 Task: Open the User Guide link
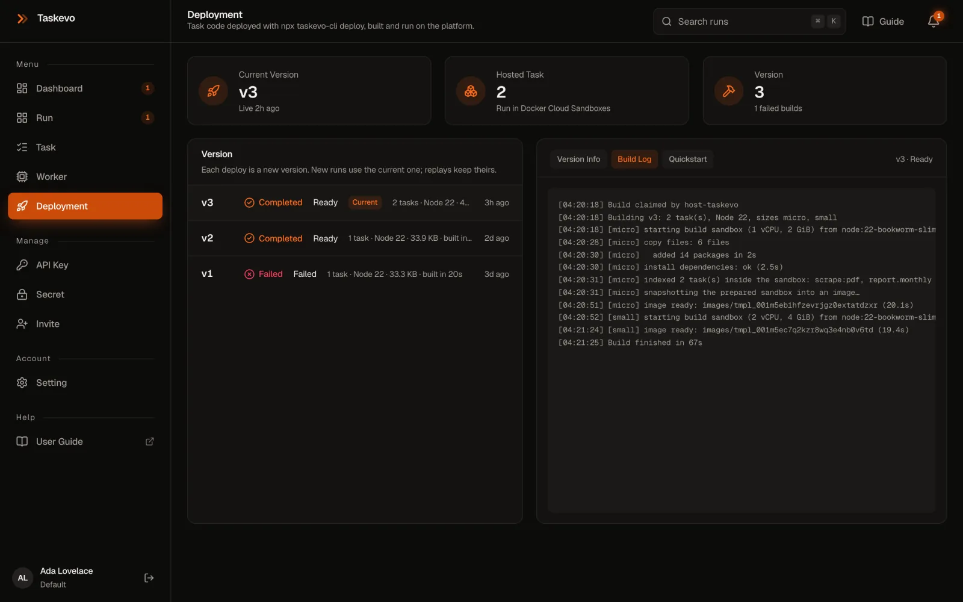[85, 442]
